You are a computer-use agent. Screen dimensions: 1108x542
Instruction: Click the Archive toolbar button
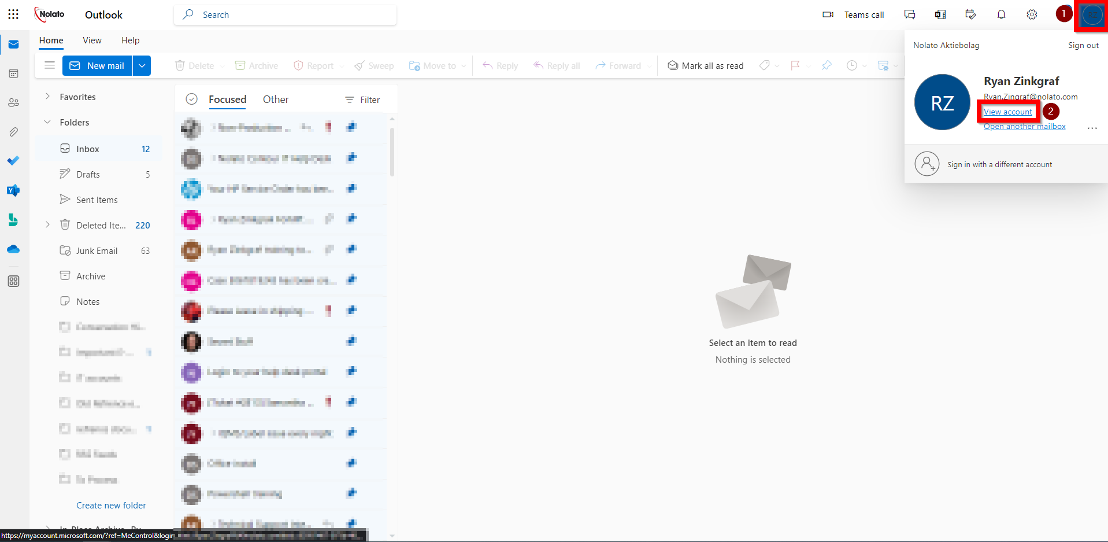257,65
